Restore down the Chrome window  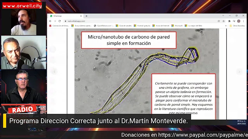236,15
